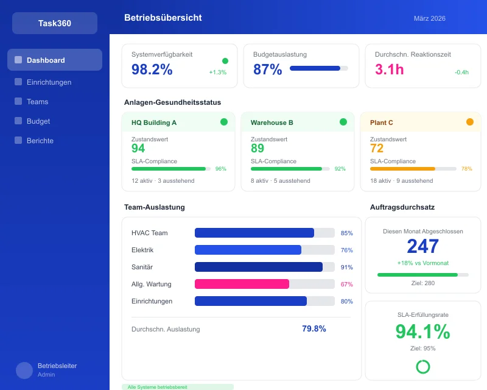Viewport: 487px width, 390px height.
Task: Toggle the status indicator on Warehouse B
Action: (x=345, y=122)
